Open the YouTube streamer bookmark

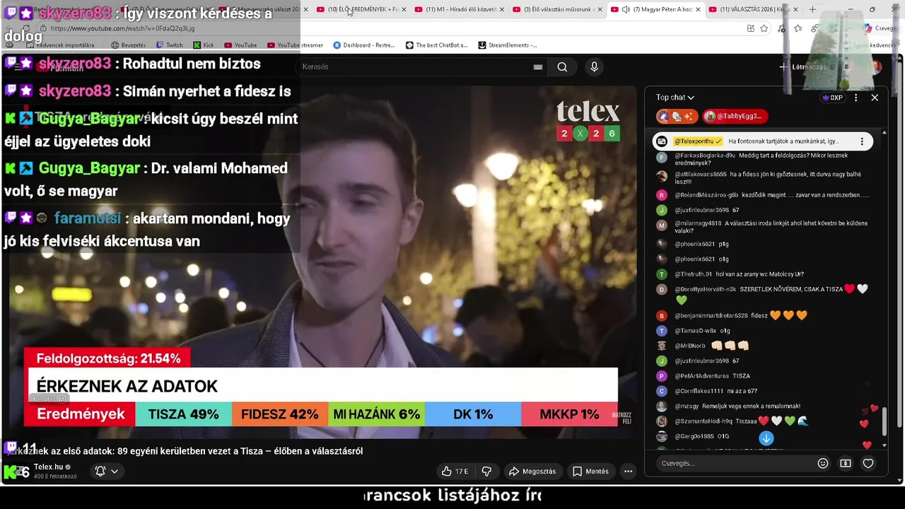[295, 45]
